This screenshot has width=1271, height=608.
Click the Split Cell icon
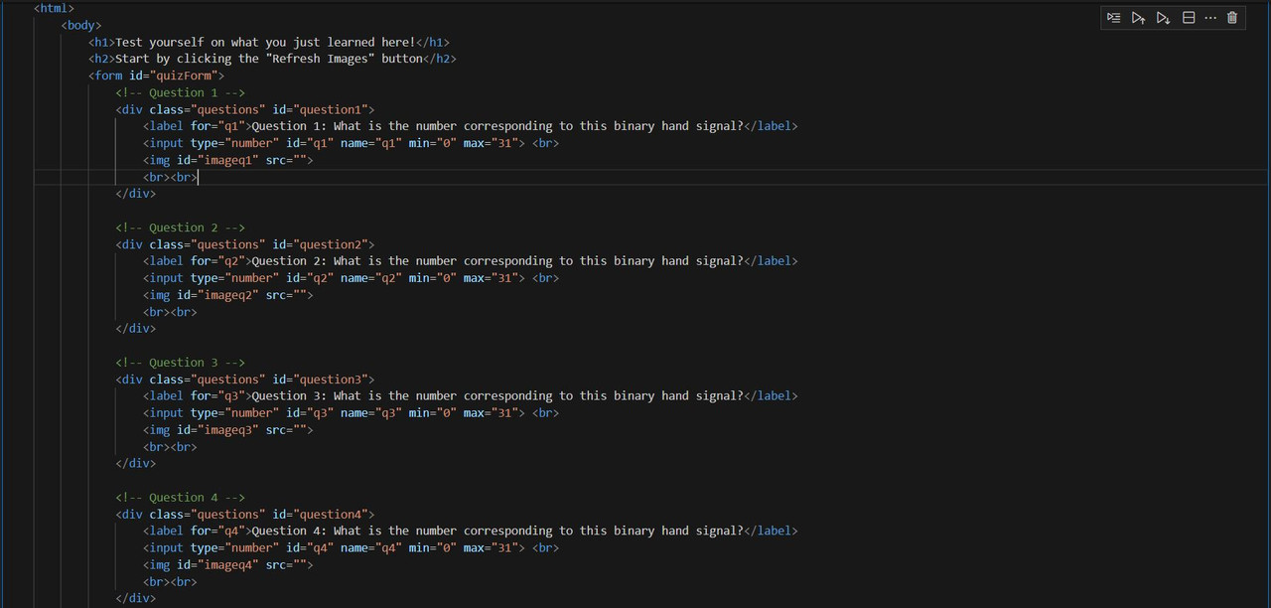(x=1189, y=18)
